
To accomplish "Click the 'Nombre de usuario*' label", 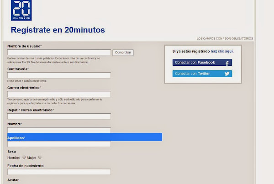I will tap(25, 46).
